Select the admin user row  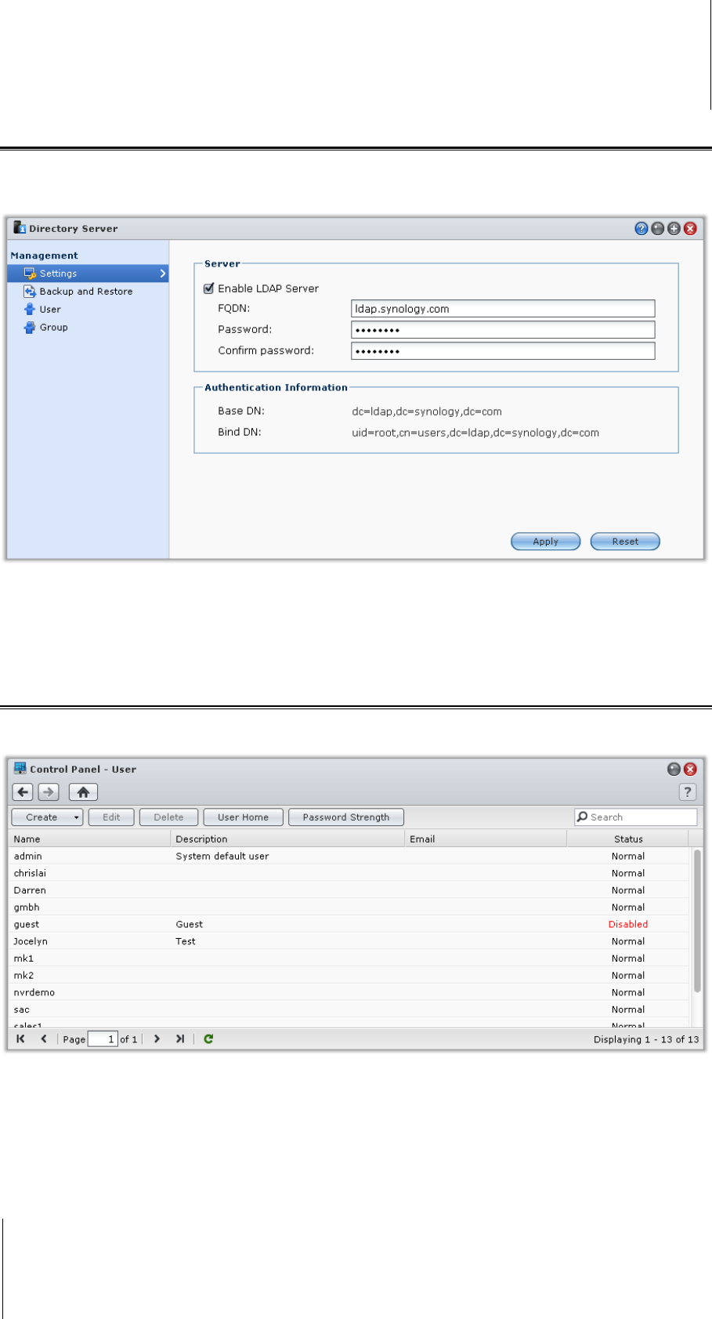(x=350, y=857)
